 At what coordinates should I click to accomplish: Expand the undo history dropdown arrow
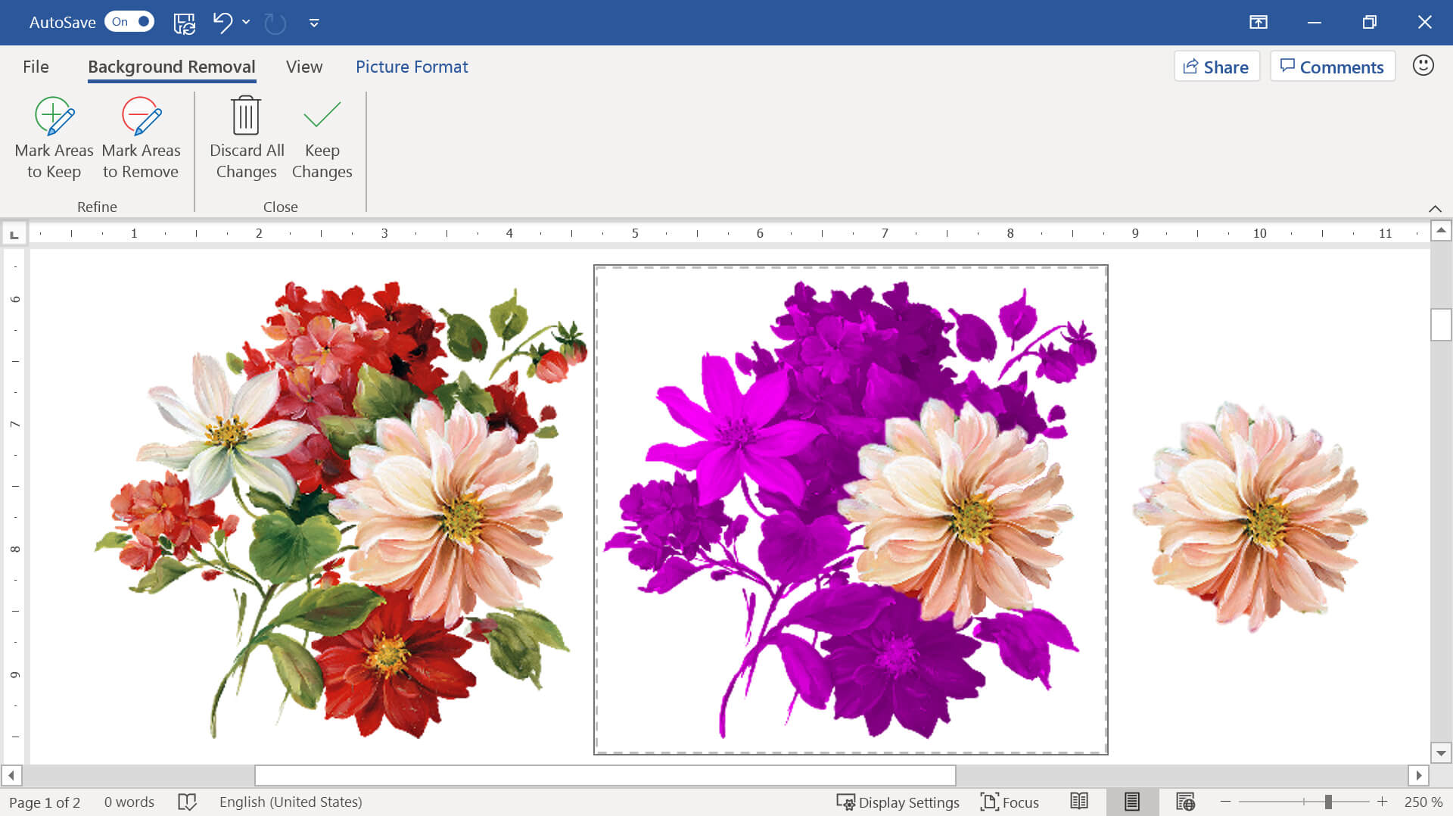click(x=246, y=23)
